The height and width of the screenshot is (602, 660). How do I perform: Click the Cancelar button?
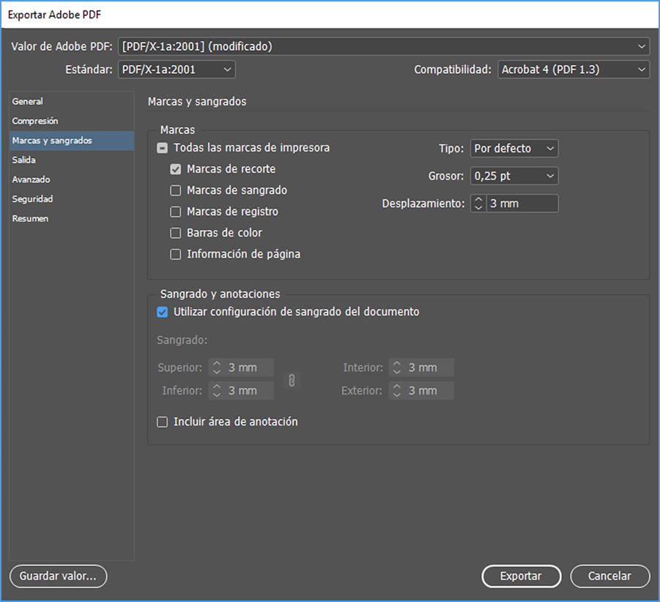click(x=610, y=576)
